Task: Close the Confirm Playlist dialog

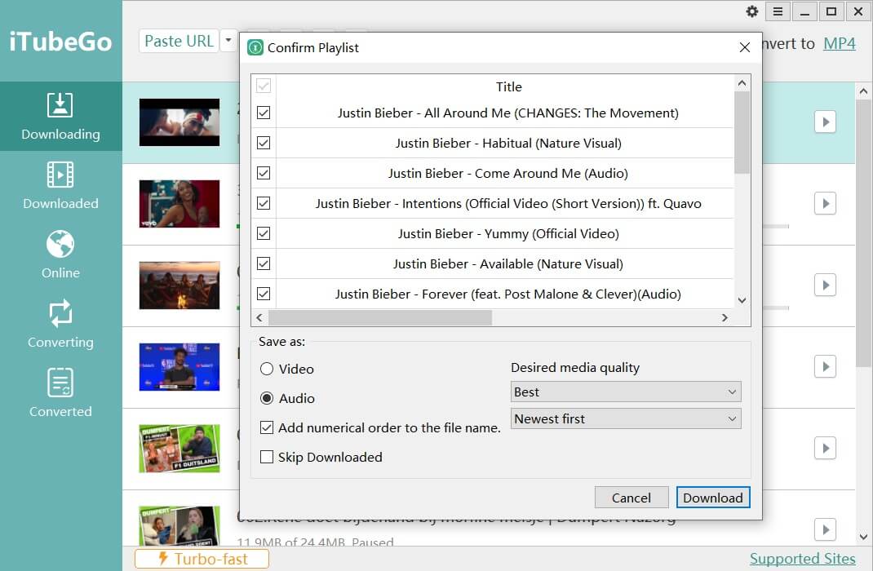Action: click(x=744, y=47)
